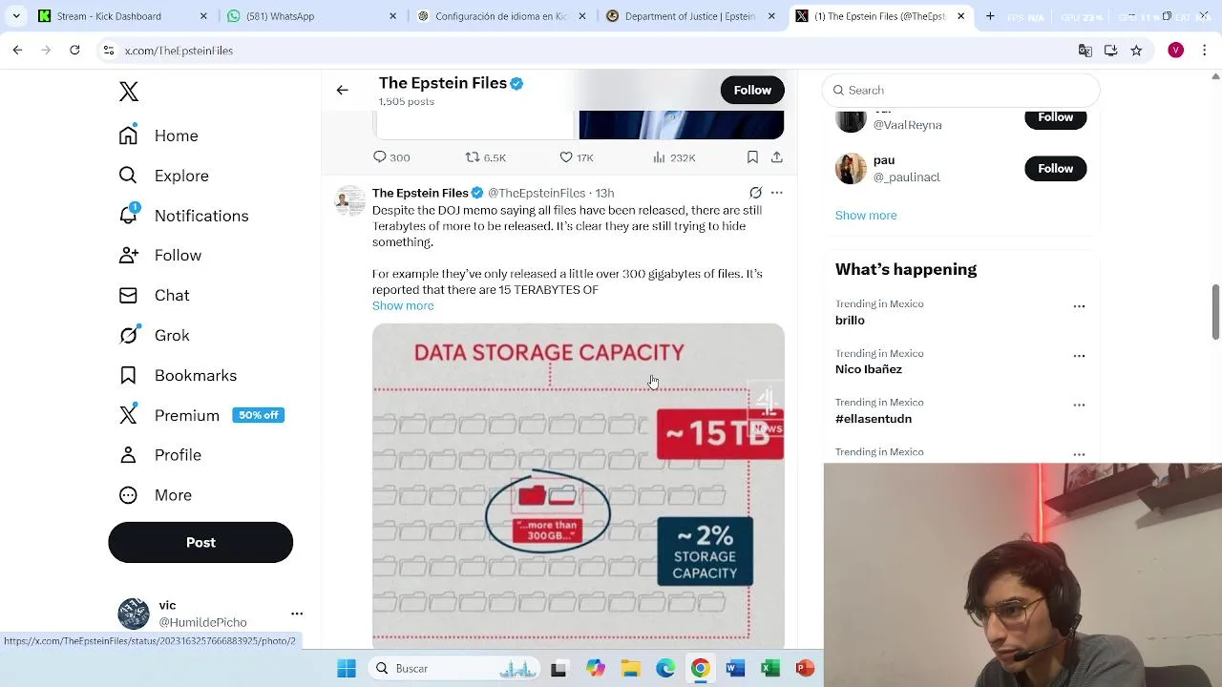Go back using the arrow beside The Epstein Files

(x=342, y=90)
